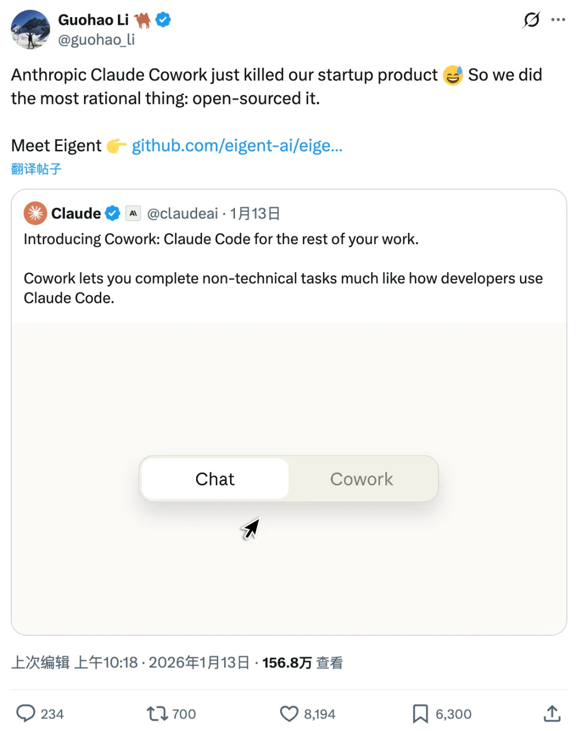Open the more options menu
Screen dimensions: 582x731
point(559,19)
